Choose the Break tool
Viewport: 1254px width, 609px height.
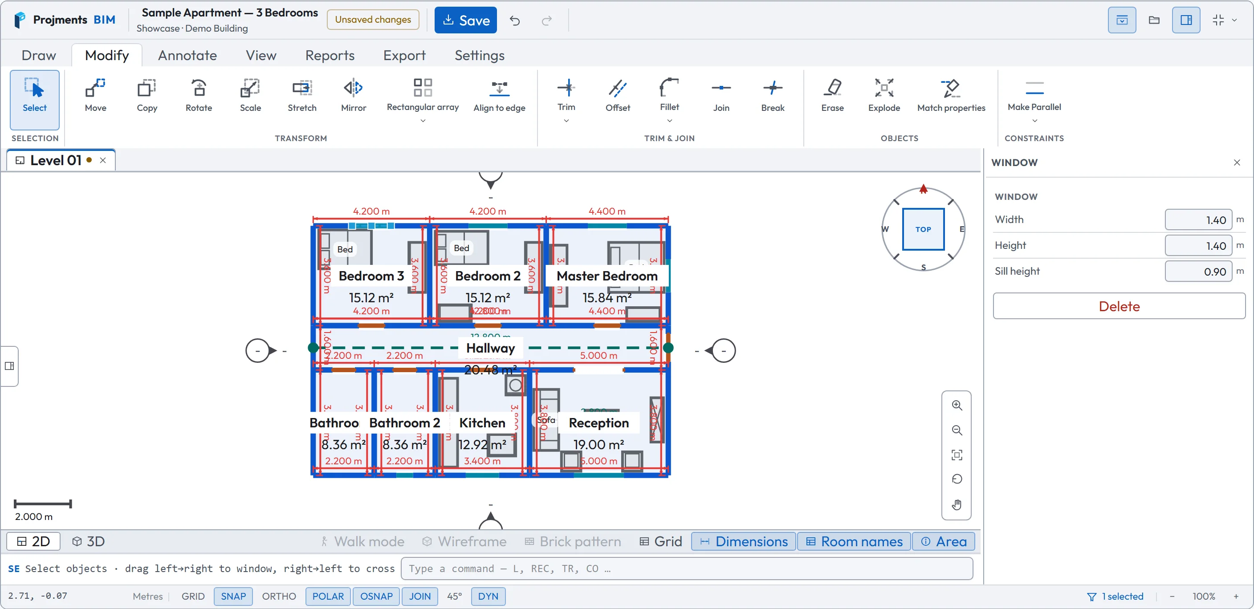tap(773, 95)
